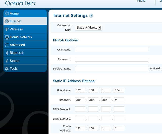
Task: Click DNS Server 2 first octet
Action: (x=80, y=119)
